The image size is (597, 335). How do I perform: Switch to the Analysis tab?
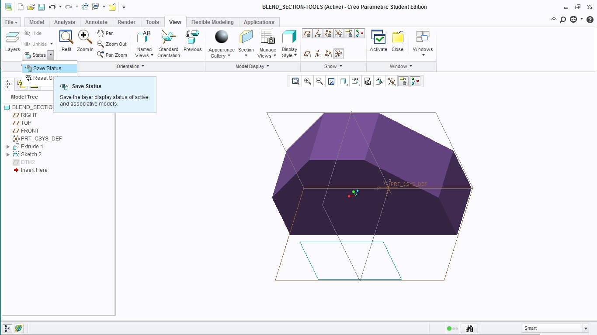pos(65,22)
